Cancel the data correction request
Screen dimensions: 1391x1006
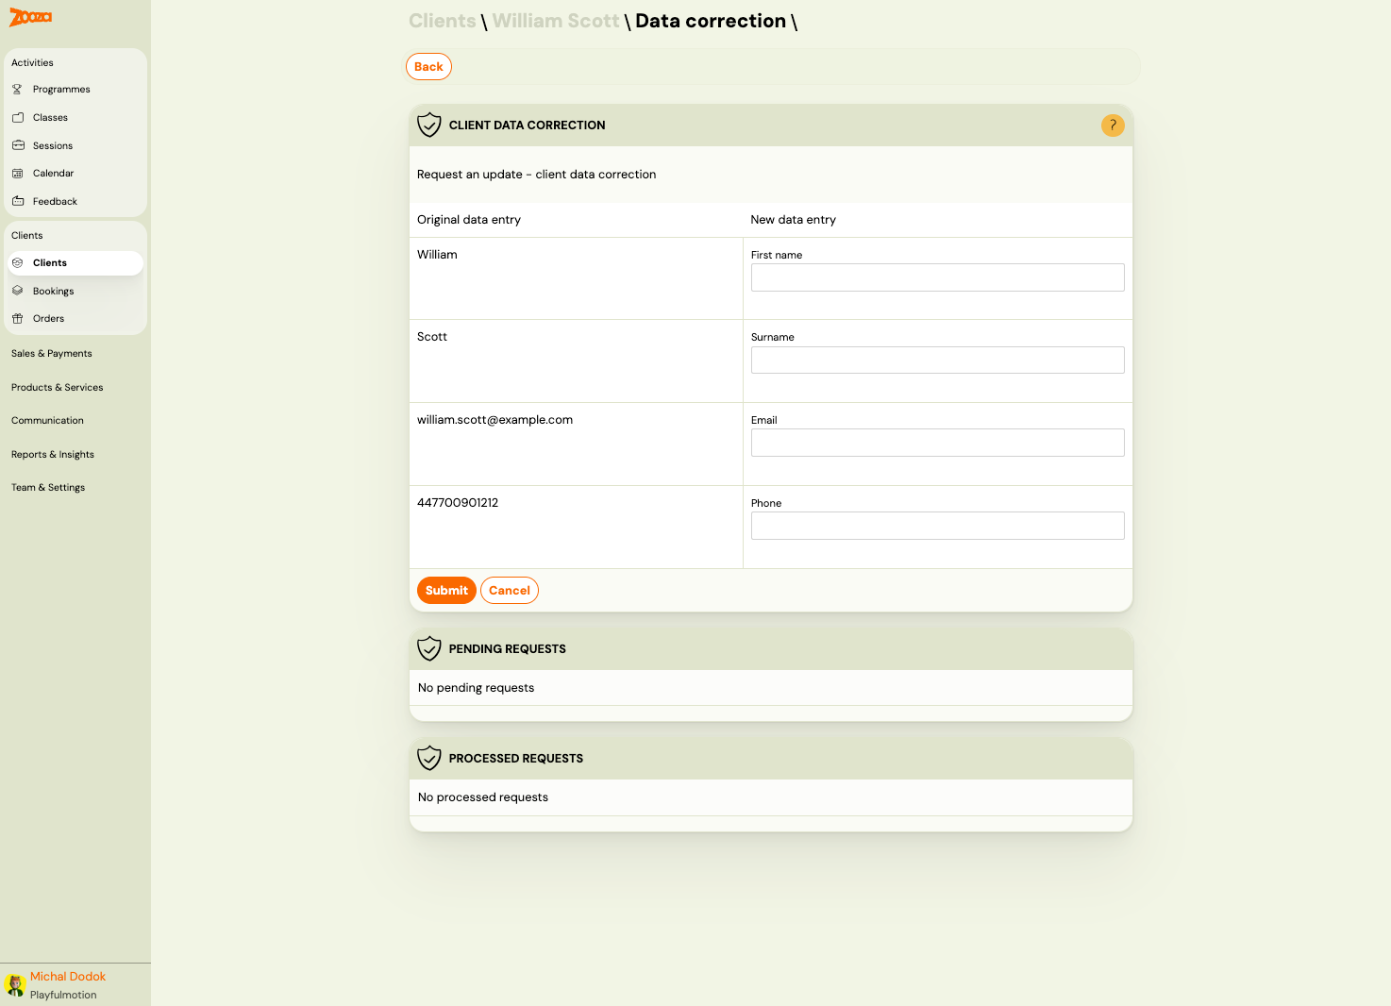point(510,590)
